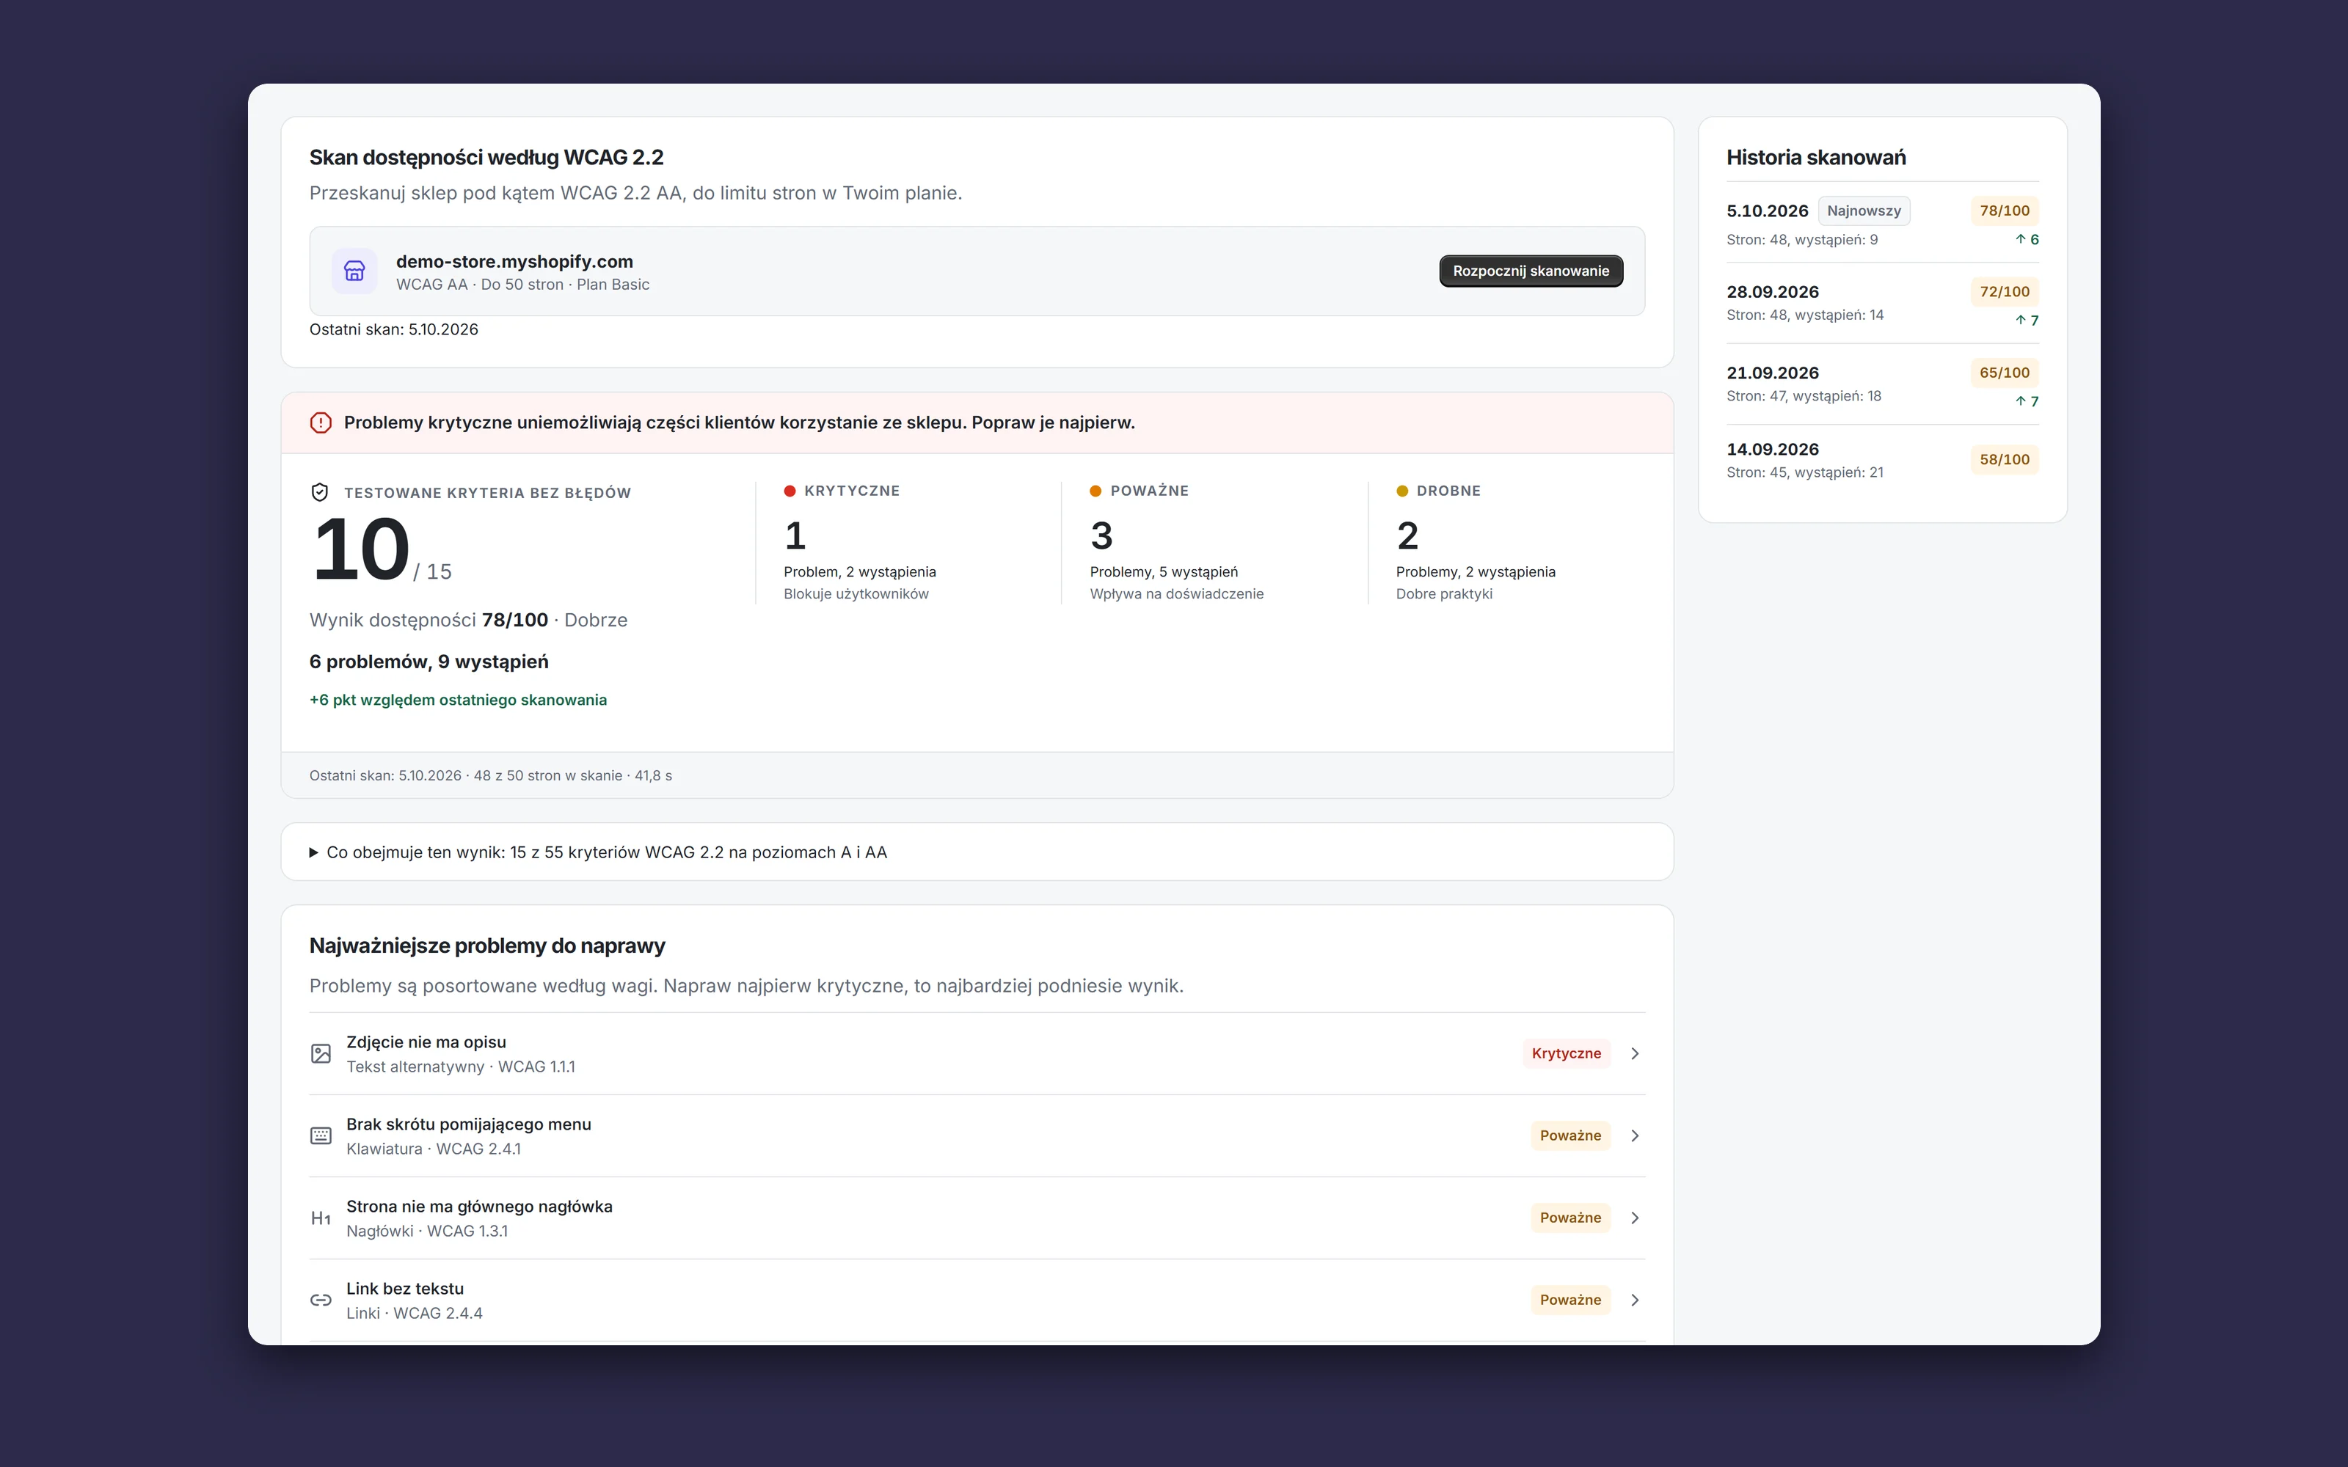Screen dimensions: 2348x1467
Task: Click the 6 problemów, 9 wystąpień summary
Action: (429, 662)
